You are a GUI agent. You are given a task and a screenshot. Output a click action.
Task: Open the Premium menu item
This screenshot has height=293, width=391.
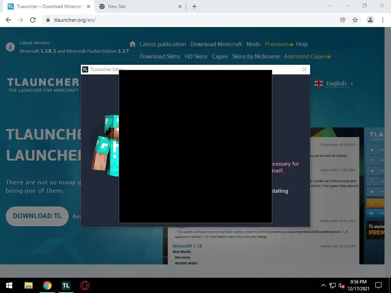pyautogui.click(x=279, y=44)
